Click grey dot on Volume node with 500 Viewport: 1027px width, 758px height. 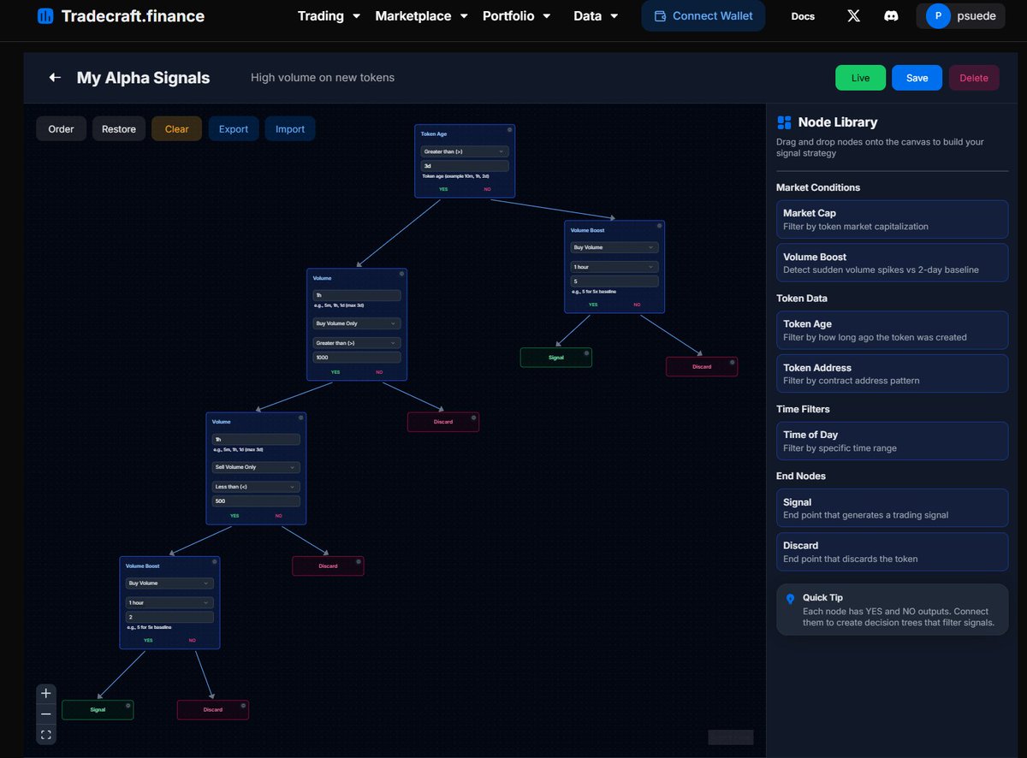pos(300,417)
